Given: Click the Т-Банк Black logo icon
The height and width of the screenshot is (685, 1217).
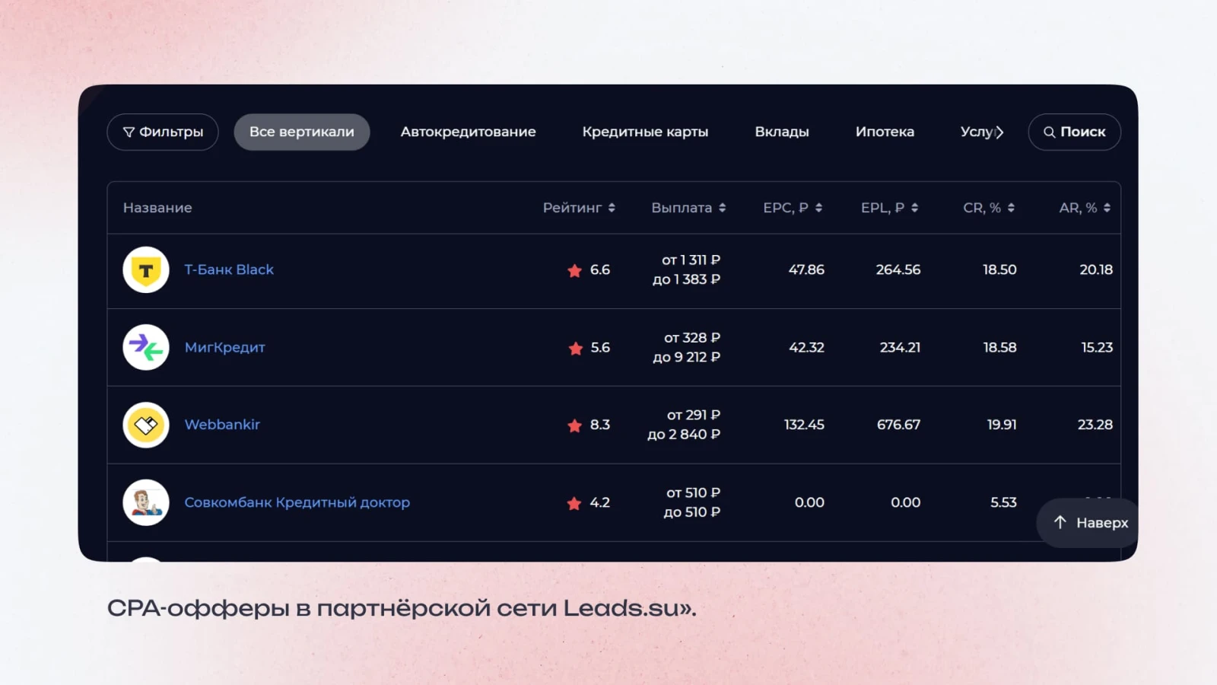Looking at the screenshot, I should [145, 269].
